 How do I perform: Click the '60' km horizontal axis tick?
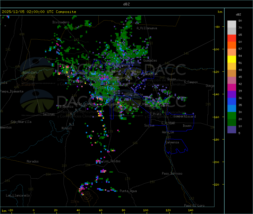pyautogui.click(x=101, y=210)
